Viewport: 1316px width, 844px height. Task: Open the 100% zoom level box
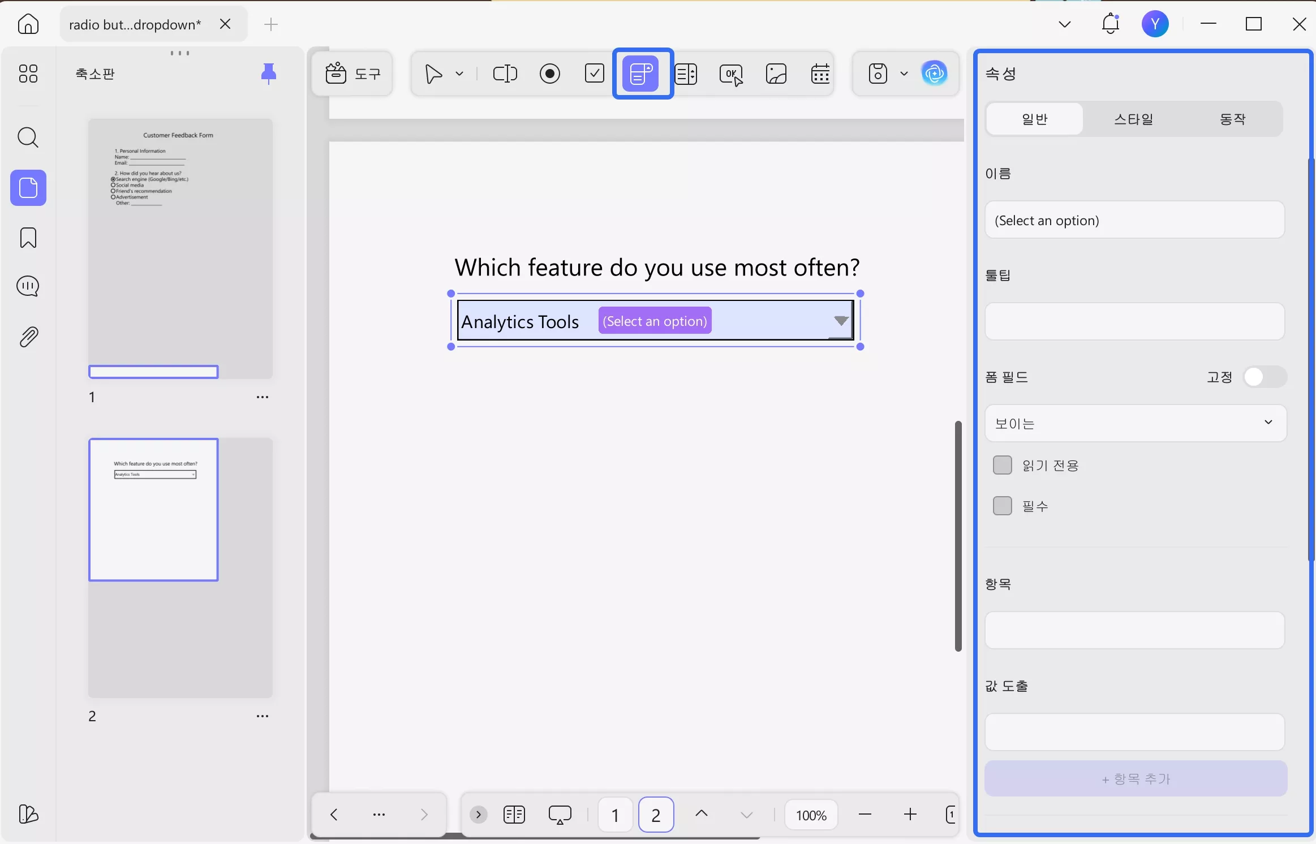(811, 815)
